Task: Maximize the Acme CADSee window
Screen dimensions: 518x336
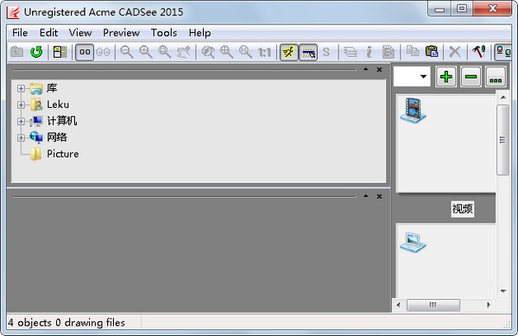Action: click(462, 9)
